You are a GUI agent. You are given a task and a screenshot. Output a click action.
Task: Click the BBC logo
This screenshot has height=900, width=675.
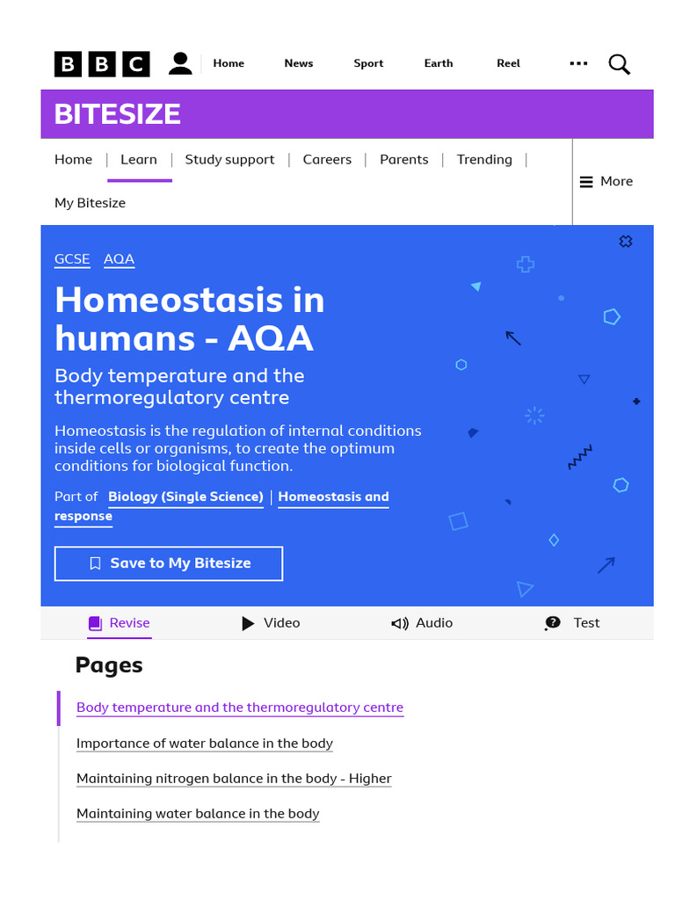[x=102, y=63]
